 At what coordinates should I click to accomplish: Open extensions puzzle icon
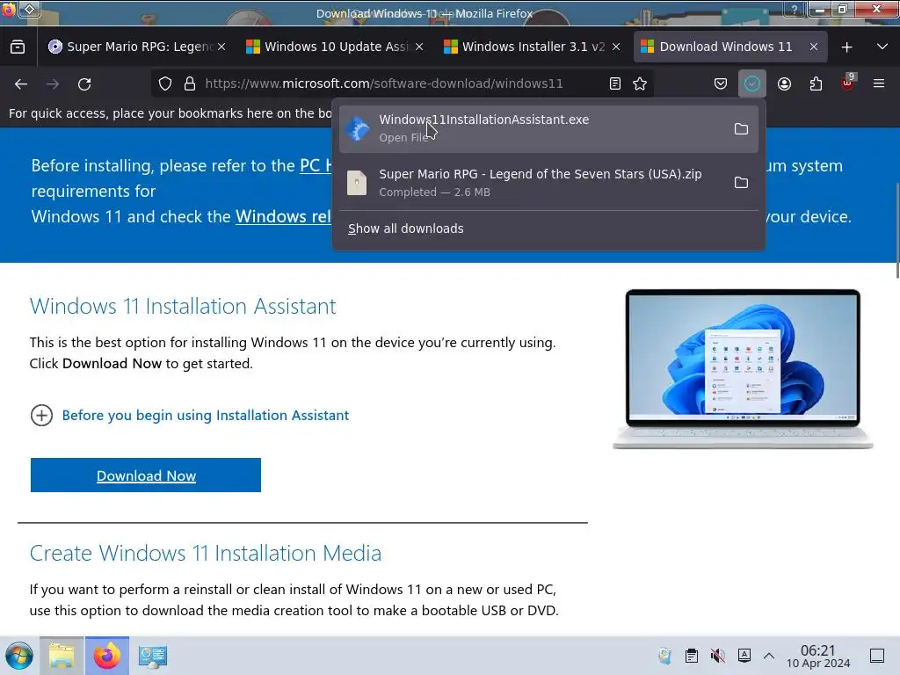pyautogui.click(x=816, y=83)
